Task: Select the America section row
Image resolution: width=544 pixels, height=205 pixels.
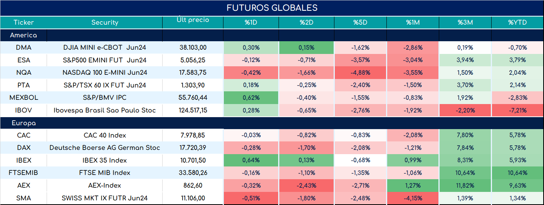Action: tap(272, 35)
